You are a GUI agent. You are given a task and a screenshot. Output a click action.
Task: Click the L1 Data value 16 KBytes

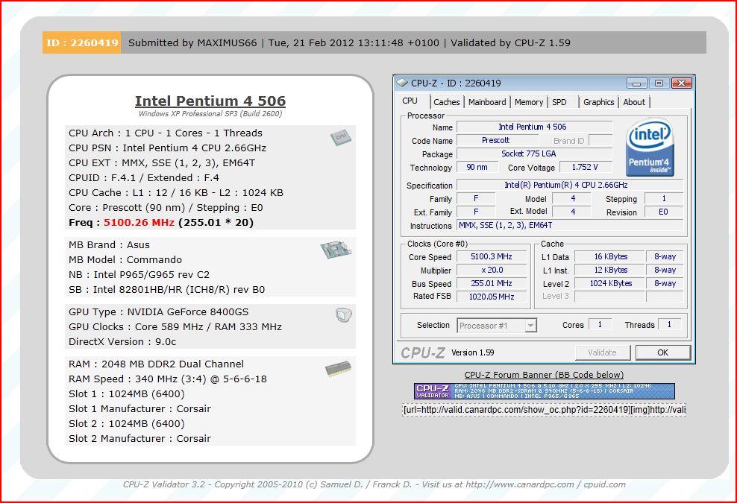point(611,256)
